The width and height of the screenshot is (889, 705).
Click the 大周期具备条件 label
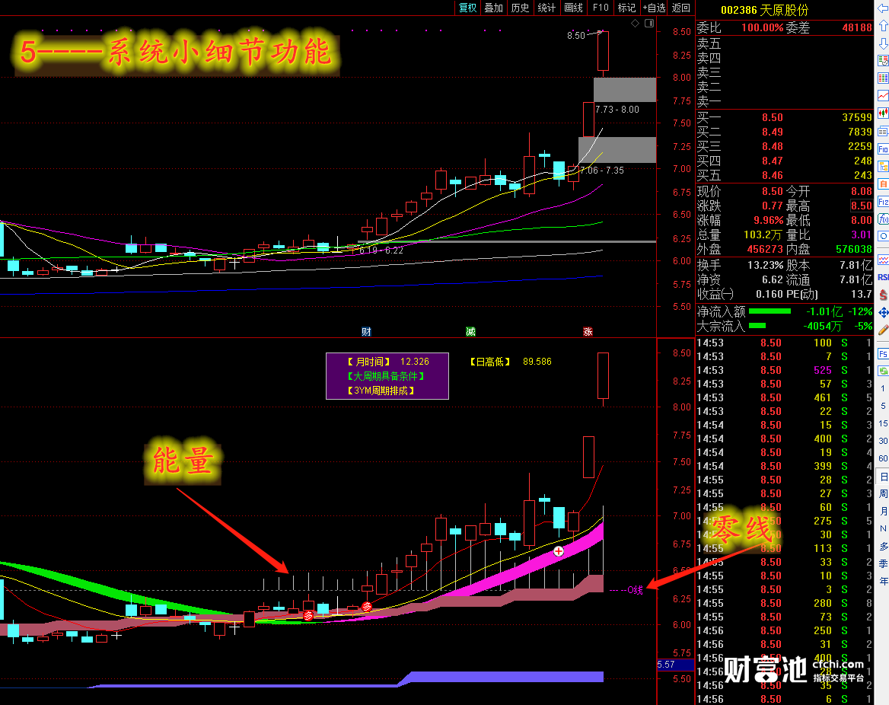386,376
